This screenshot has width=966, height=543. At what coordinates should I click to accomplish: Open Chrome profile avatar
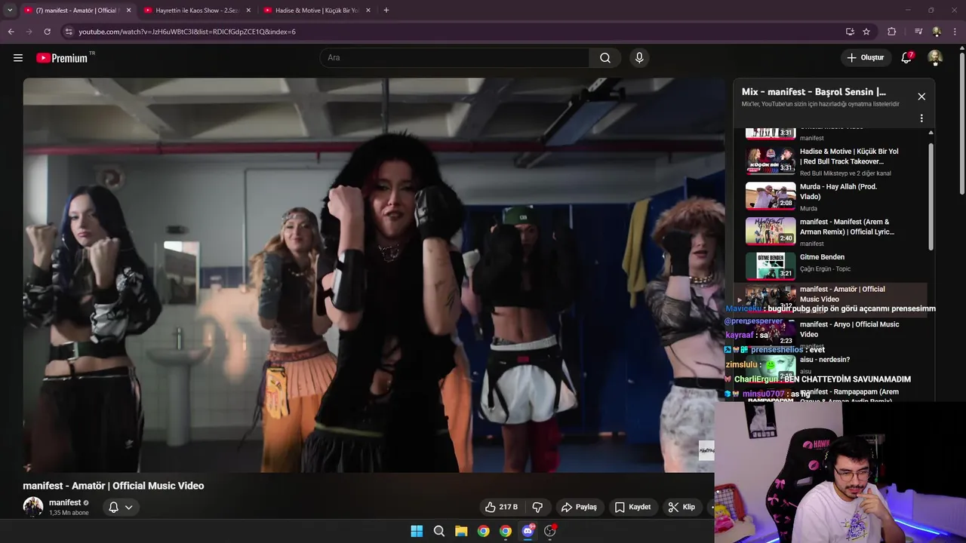[937, 32]
